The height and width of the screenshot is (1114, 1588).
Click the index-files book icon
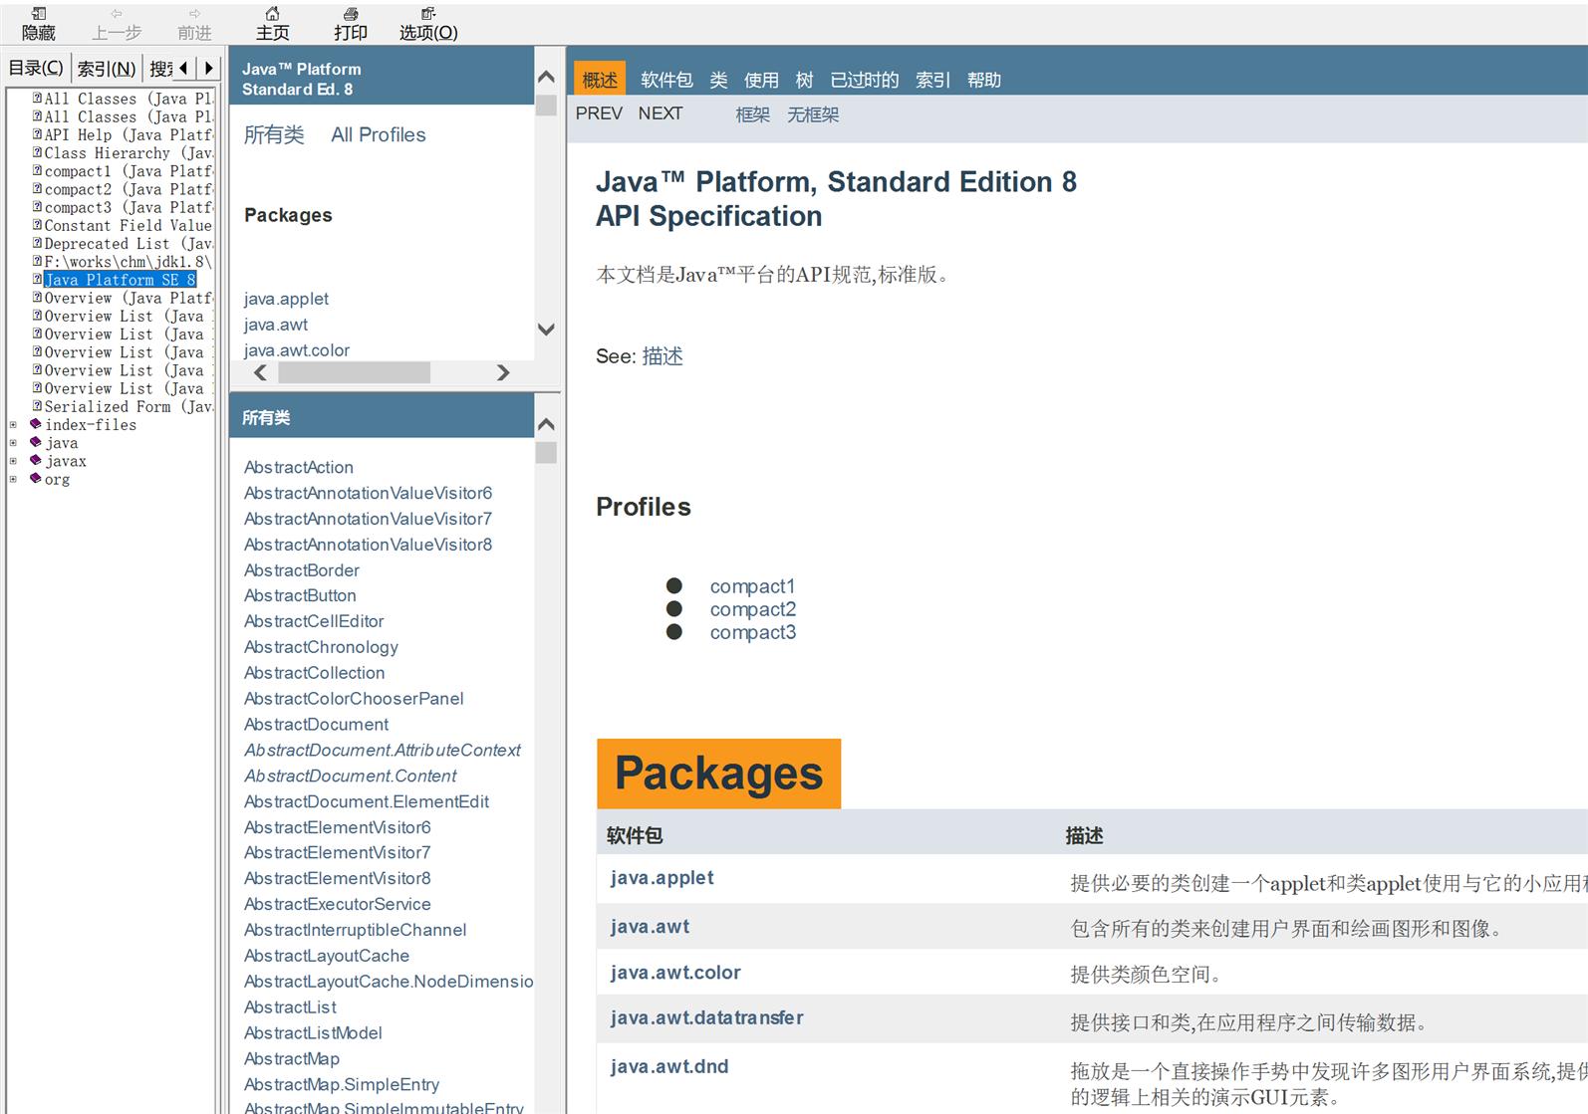point(35,424)
